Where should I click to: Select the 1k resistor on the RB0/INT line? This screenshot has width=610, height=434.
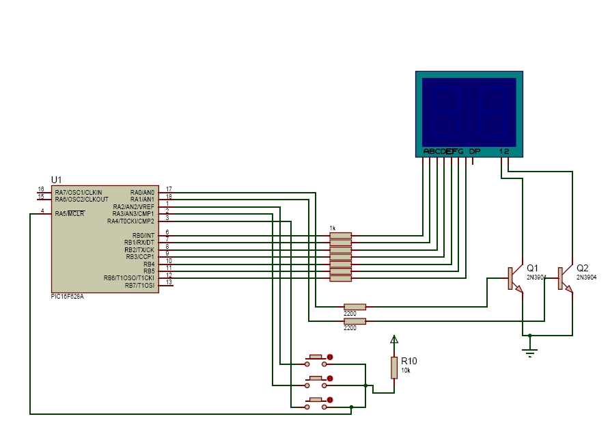tap(340, 236)
